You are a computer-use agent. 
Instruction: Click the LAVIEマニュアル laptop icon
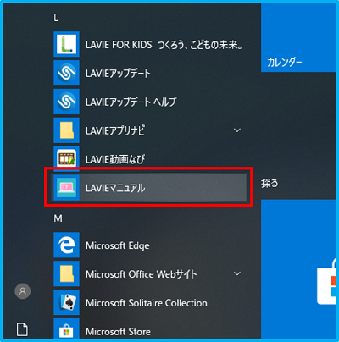[x=66, y=188]
